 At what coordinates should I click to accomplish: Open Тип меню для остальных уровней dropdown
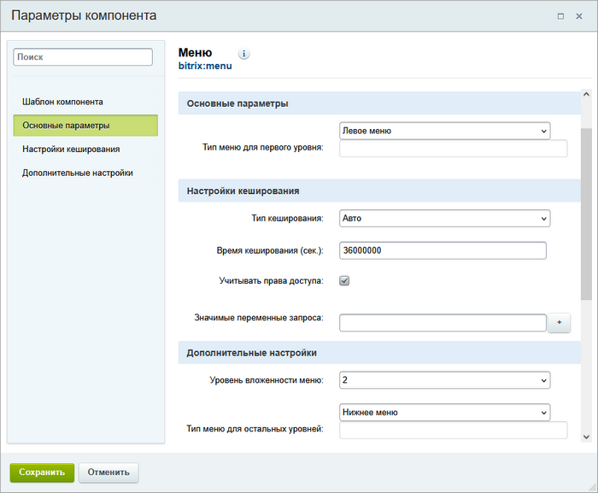[444, 413]
